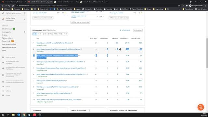Open the Scraping bookmarks folder
This screenshot has height=117, width=208.
coord(26,9)
